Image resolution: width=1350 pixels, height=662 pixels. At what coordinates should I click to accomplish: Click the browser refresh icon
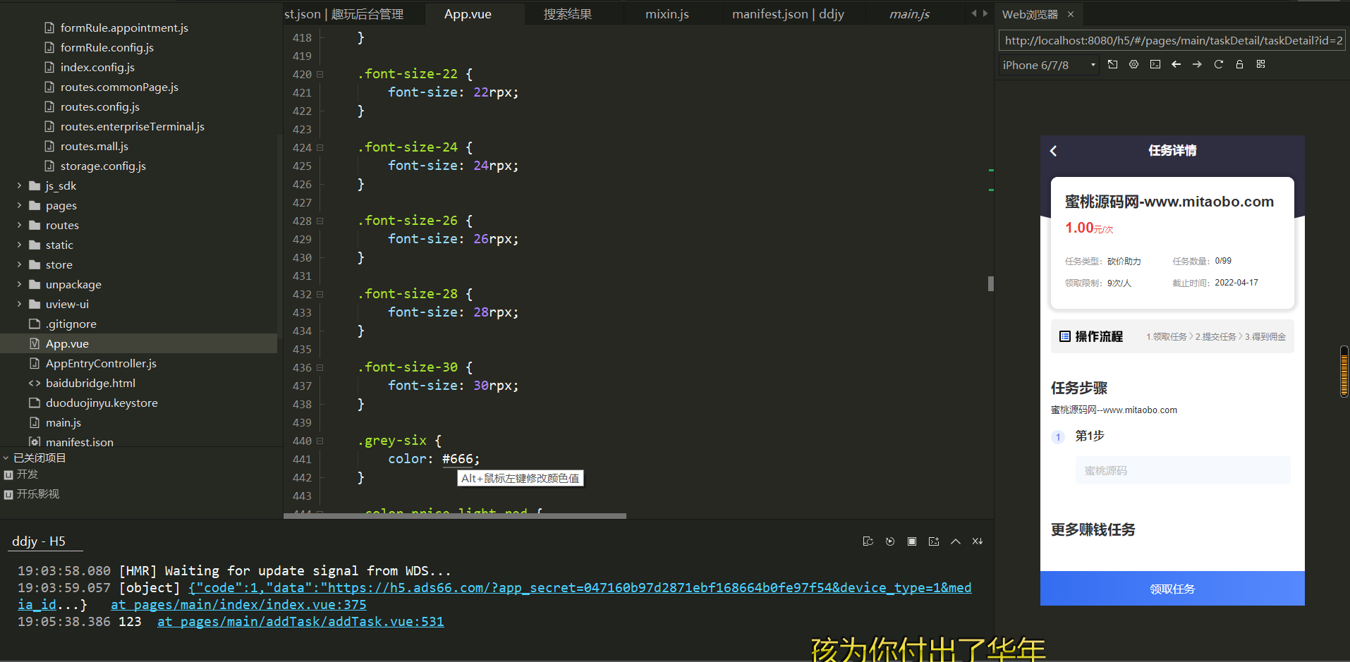1218,64
